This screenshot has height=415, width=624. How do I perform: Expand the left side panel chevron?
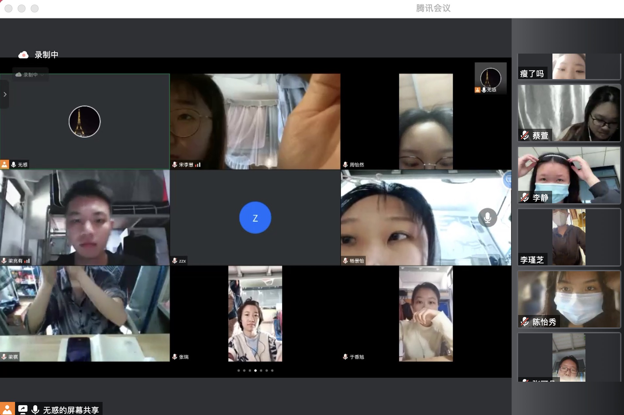[x=5, y=94]
